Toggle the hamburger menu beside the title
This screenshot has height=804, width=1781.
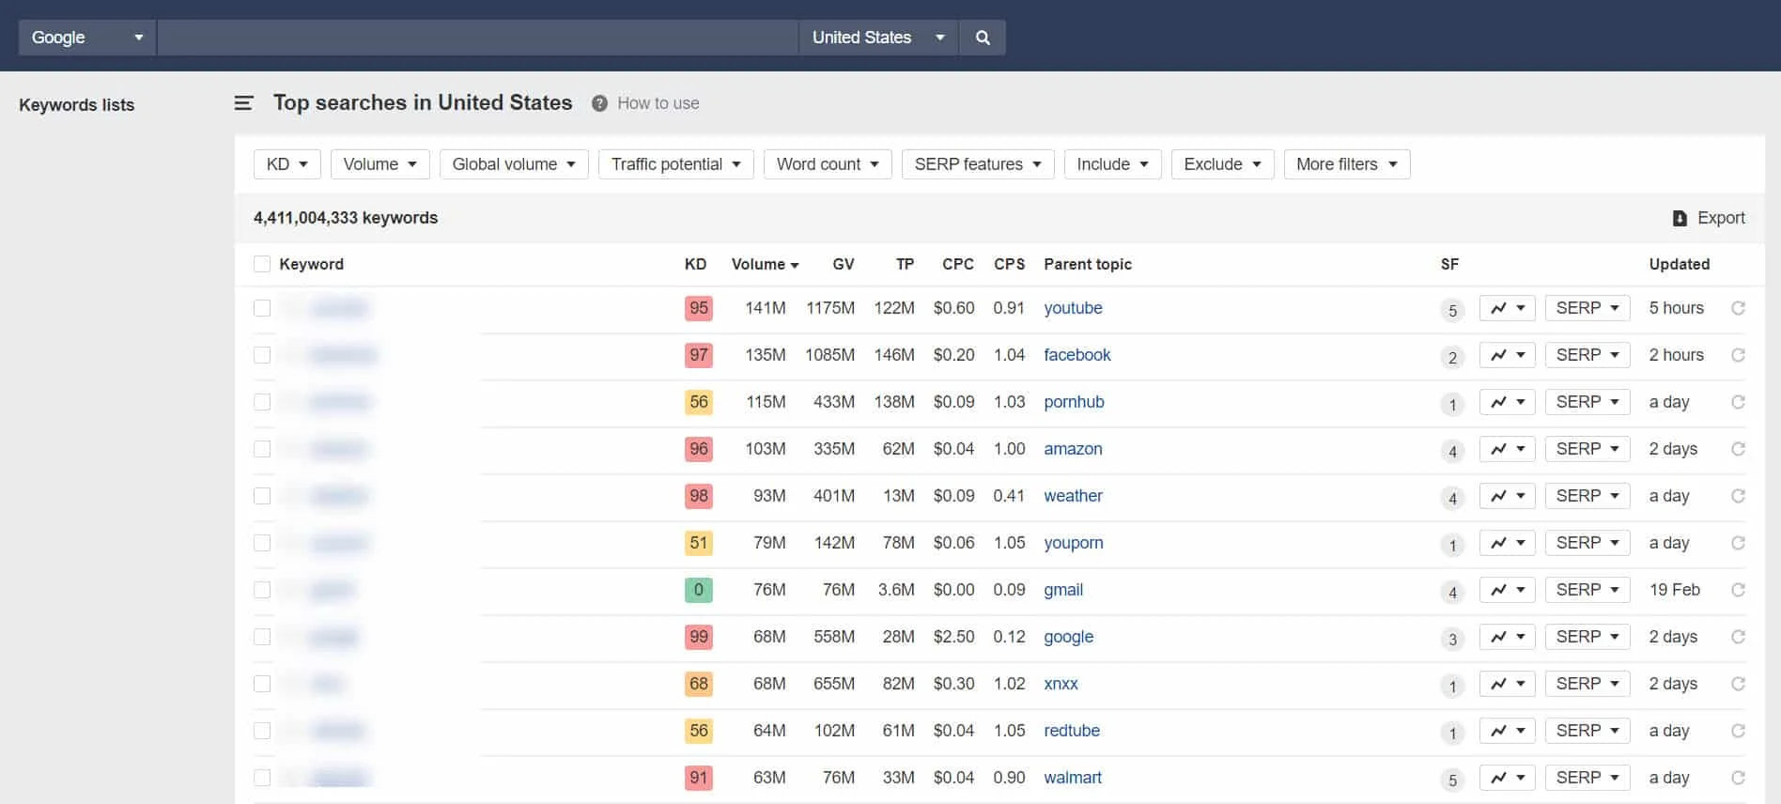pyautogui.click(x=243, y=103)
